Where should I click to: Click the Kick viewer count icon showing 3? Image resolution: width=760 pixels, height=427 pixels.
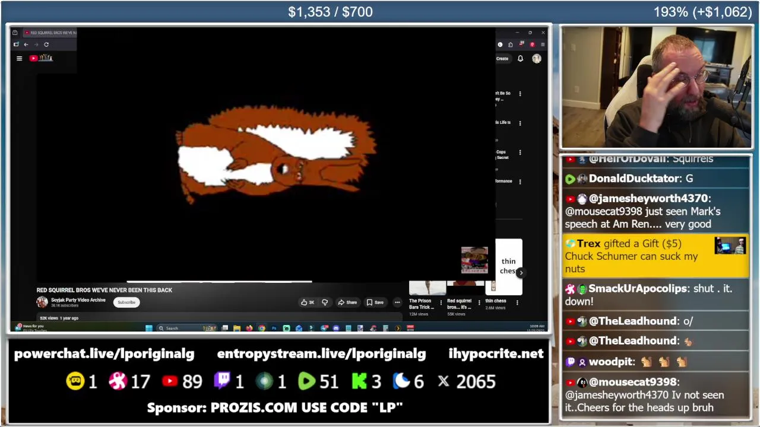click(359, 381)
